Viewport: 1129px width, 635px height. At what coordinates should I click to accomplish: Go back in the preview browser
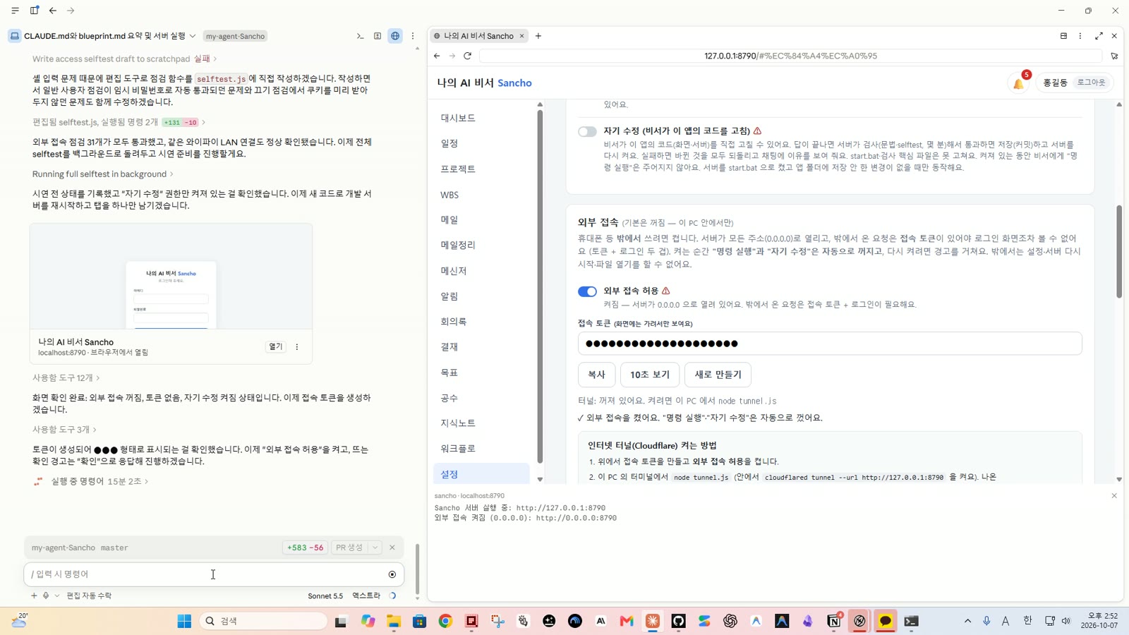click(437, 56)
